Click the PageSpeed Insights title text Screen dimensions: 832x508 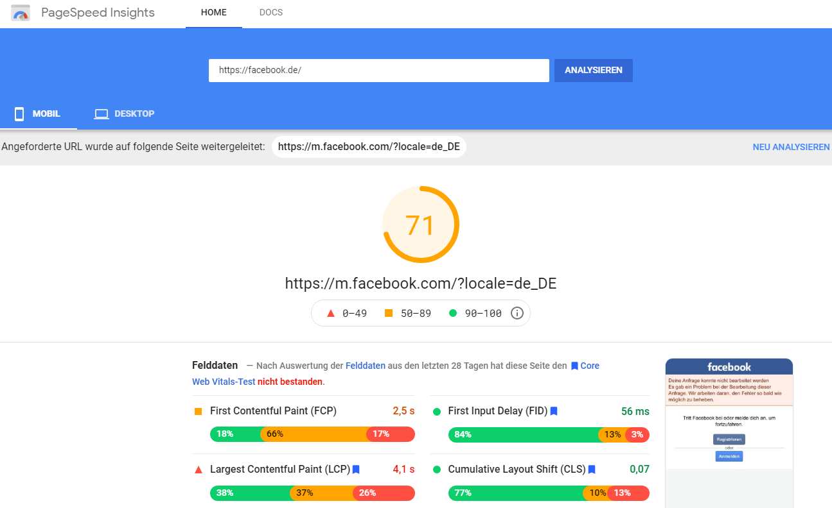(x=98, y=13)
